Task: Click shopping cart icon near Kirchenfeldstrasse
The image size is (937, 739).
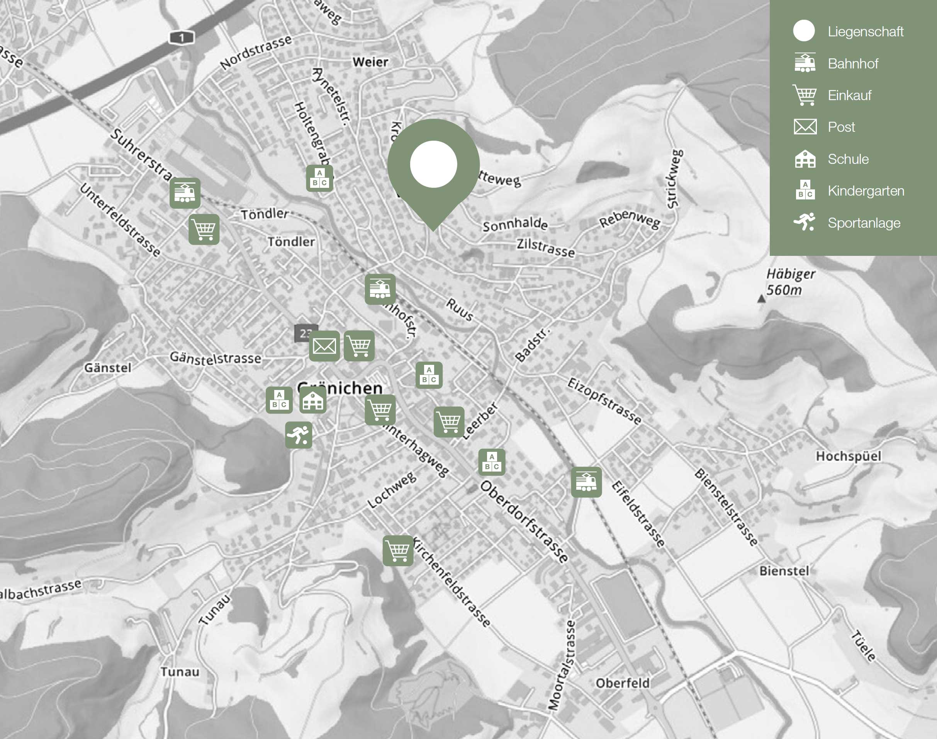Action: (398, 551)
